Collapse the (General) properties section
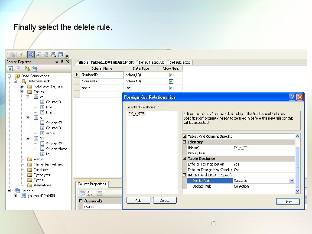 81,201
